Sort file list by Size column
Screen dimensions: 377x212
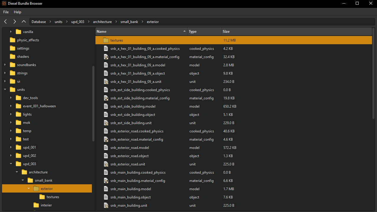click(226, 32)
